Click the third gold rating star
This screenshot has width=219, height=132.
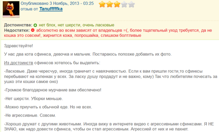point(117,4)
